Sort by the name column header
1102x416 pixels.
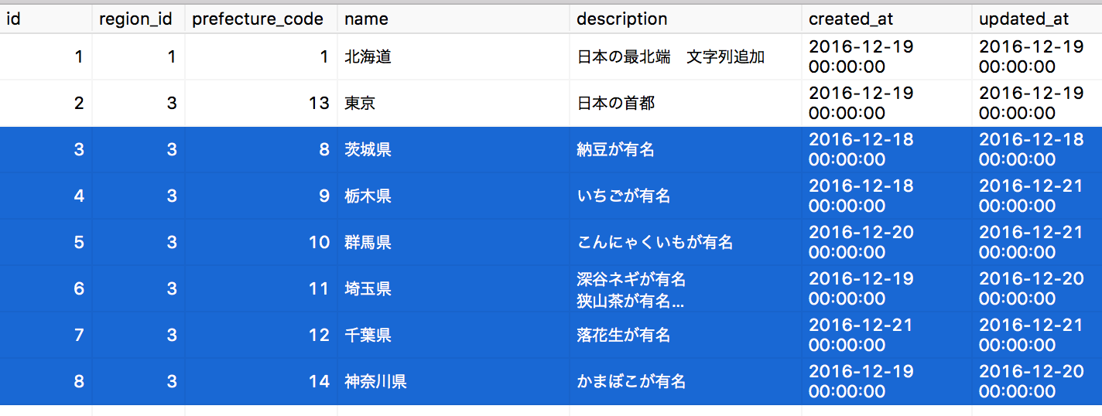(453, 19)
